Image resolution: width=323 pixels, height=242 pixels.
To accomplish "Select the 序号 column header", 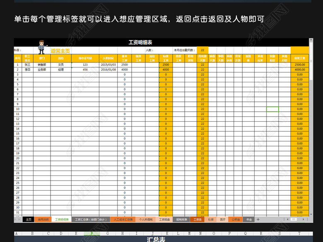I will (x=18, y=58).
